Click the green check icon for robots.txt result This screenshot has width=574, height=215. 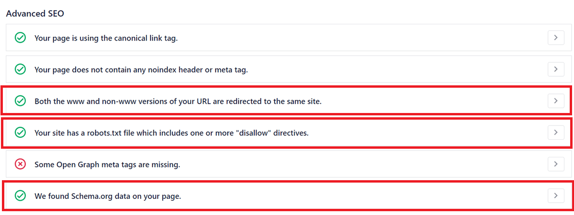coord(20,133)
